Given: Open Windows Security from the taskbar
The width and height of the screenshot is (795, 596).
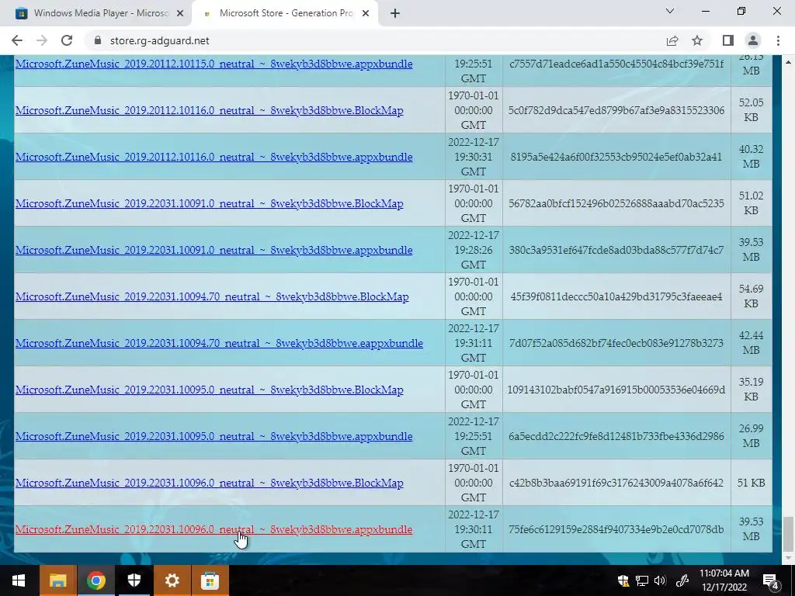Looking at the screenshot, I should tap(134, 580).
